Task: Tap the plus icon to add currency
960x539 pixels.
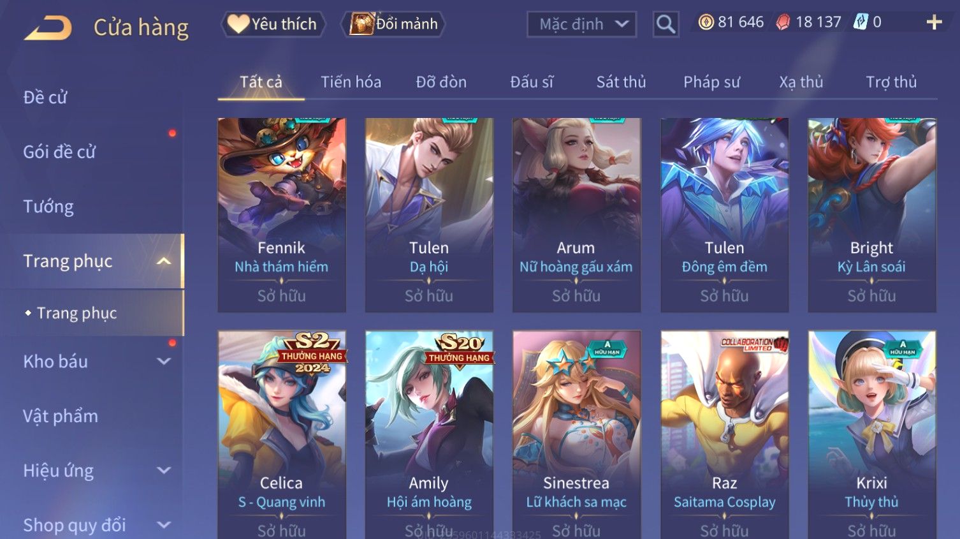Action: 934,22
